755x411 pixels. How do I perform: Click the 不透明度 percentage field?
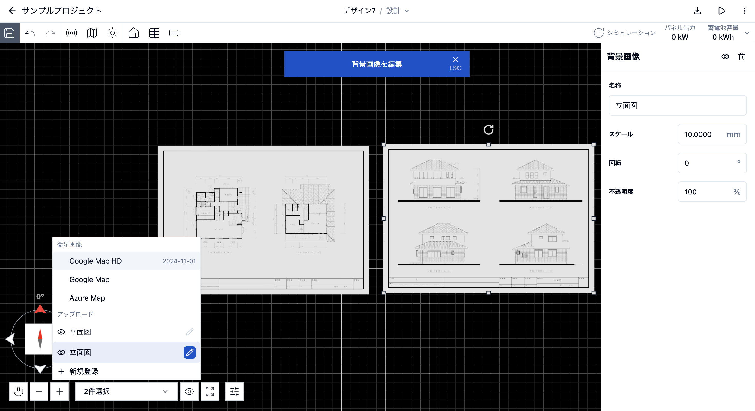pos(712,191)
